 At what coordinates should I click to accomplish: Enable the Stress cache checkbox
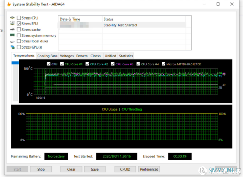[19, 29]
